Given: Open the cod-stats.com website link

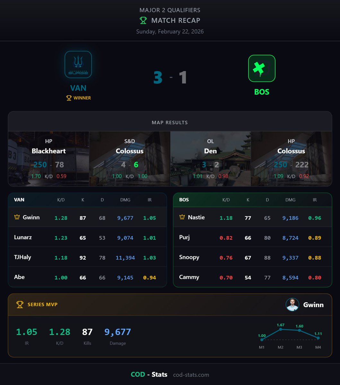Looking at the screenshot, I should pyautogui.click(x=192, y=374).
